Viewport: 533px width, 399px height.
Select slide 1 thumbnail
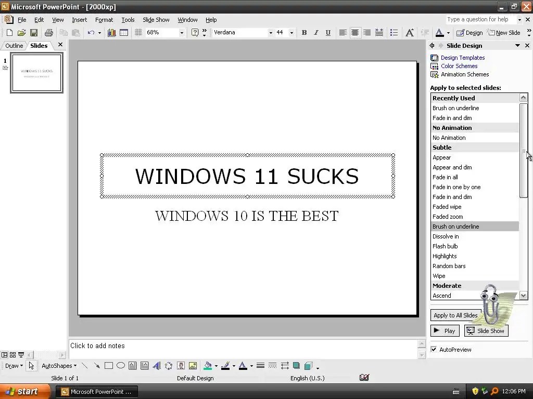(x=37, y=73)
